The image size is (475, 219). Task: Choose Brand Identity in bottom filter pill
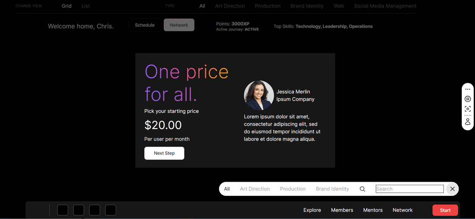coord(332,189)
